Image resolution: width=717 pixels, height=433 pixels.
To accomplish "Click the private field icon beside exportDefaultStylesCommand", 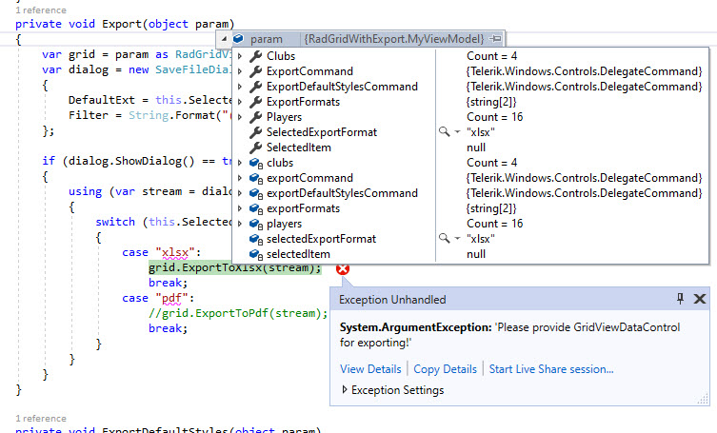I will tap(256, 193).
